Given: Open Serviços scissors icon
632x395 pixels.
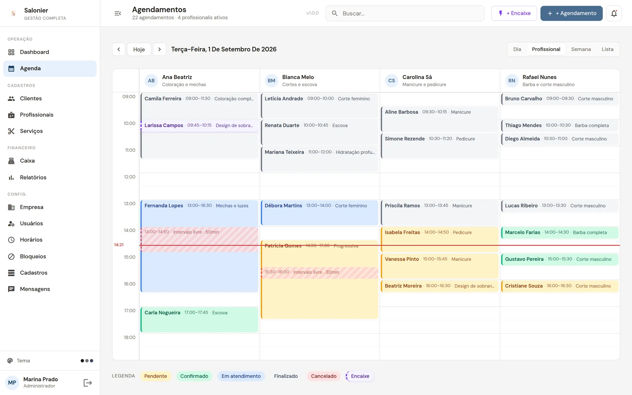Looking at the screenshot, I should 11,131.
